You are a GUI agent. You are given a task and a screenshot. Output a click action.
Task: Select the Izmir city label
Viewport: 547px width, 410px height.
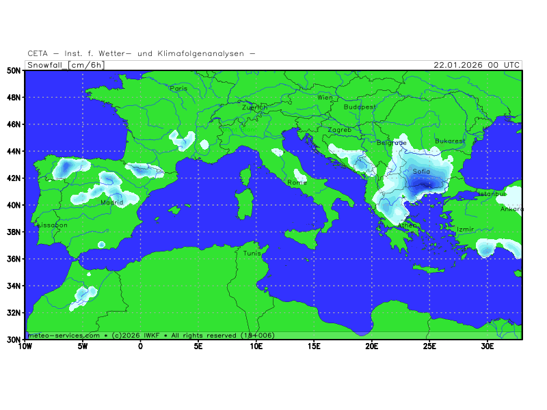[x=465, y=230]
